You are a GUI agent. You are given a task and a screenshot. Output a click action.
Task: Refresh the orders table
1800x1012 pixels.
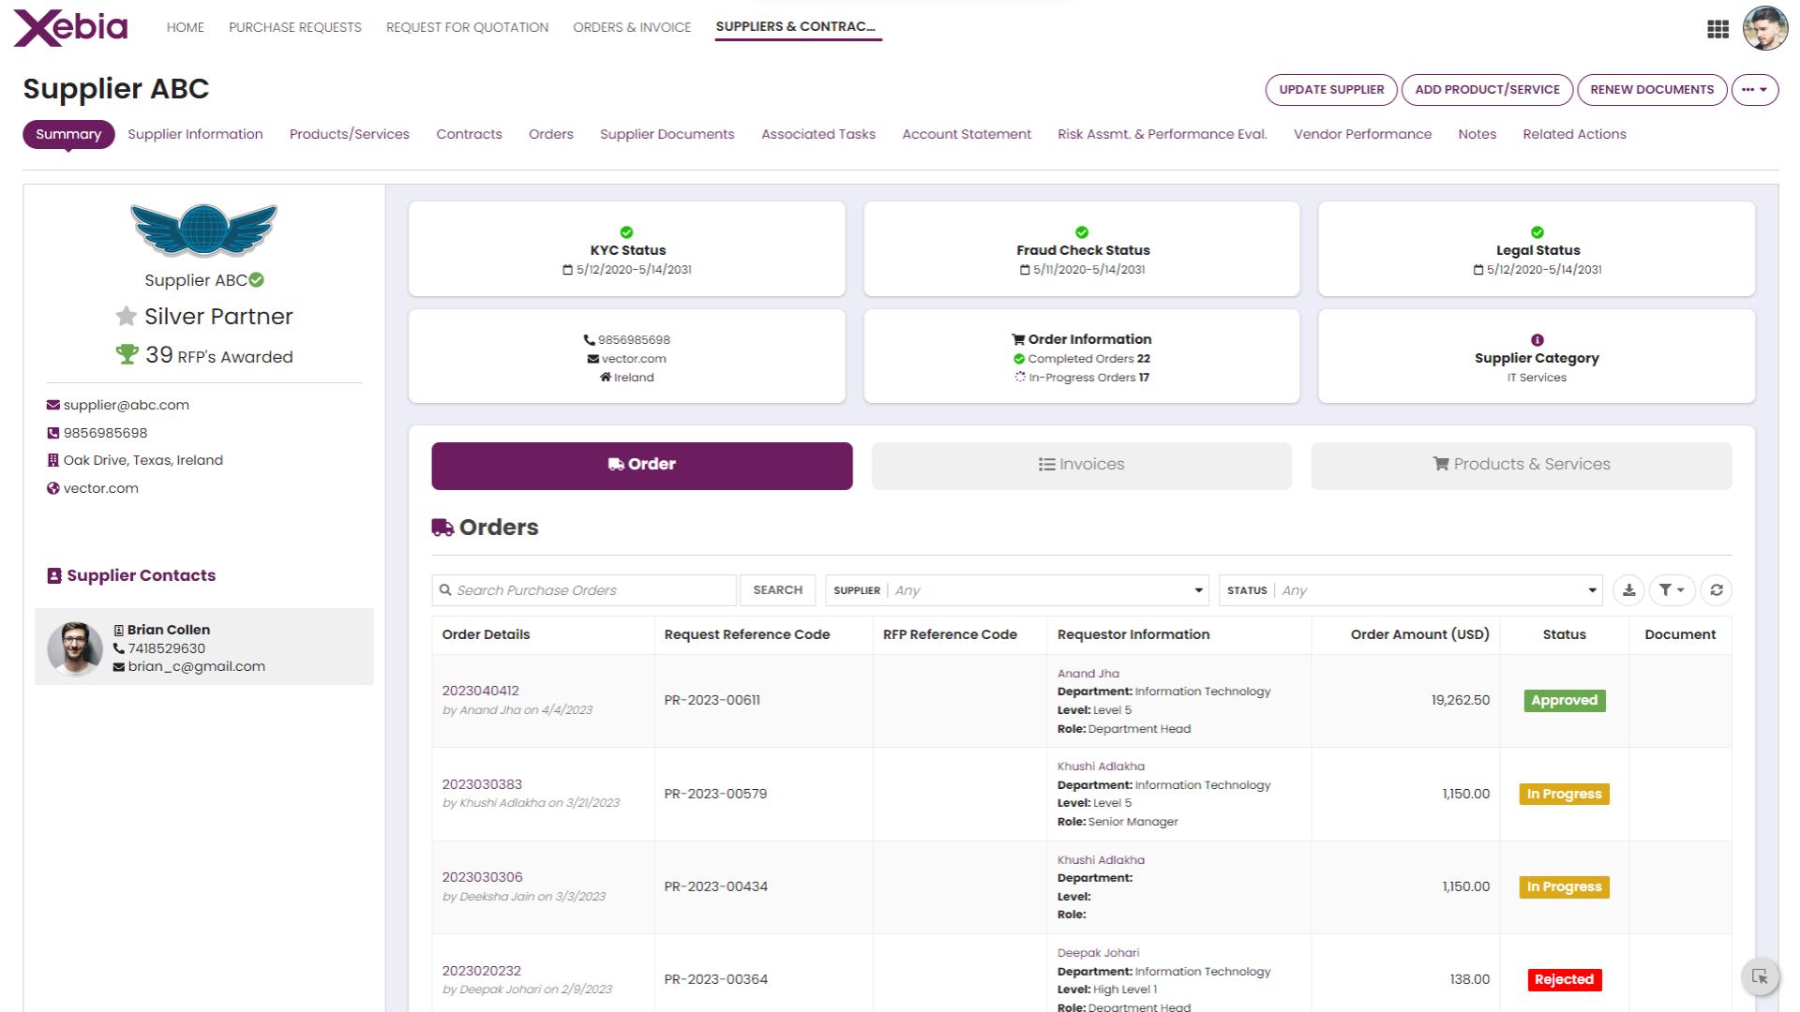[x=1716, y=590]
